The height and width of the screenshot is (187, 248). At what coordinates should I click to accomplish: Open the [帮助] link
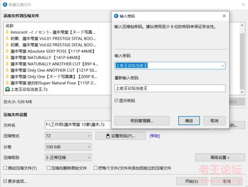click(x=155, y=136)
